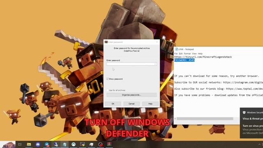This screenshot has height=148, width=263.
Task: Click the WinRAR icon in the dialog title bar
Action: click(x=106, y=42)
